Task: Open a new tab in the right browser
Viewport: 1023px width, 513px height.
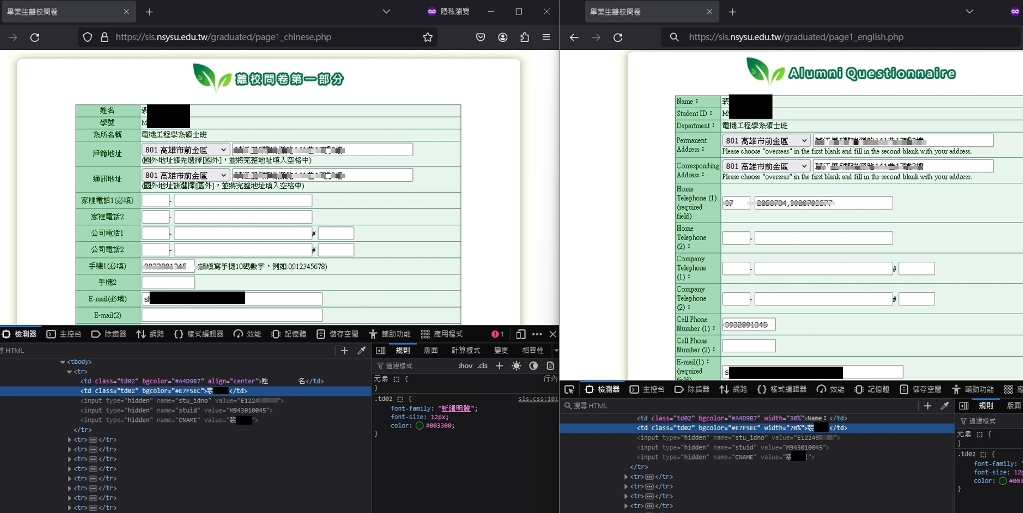Action: tap(732, 12)
